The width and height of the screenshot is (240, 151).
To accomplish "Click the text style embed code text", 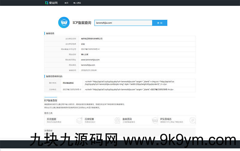I will coord(129,89).
